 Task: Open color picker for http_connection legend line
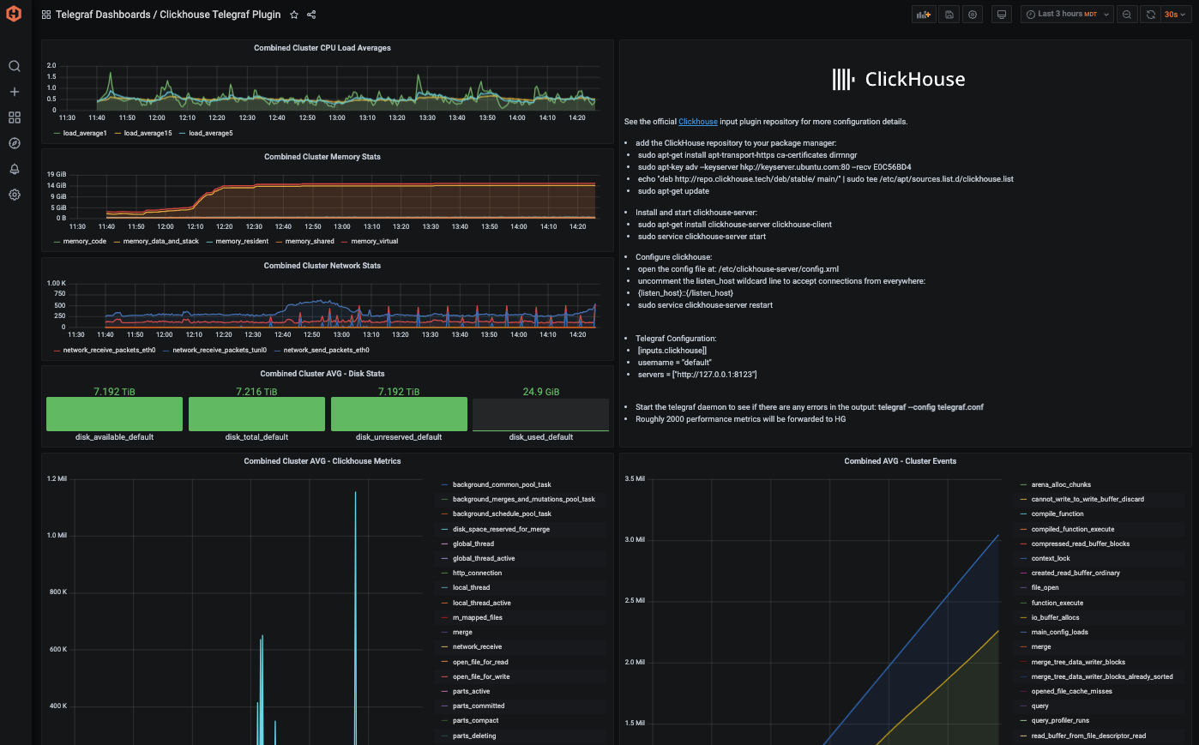click(445, 574)
